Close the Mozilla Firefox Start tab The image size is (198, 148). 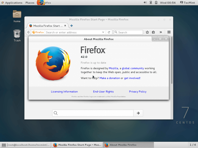(x=65, y=26)
